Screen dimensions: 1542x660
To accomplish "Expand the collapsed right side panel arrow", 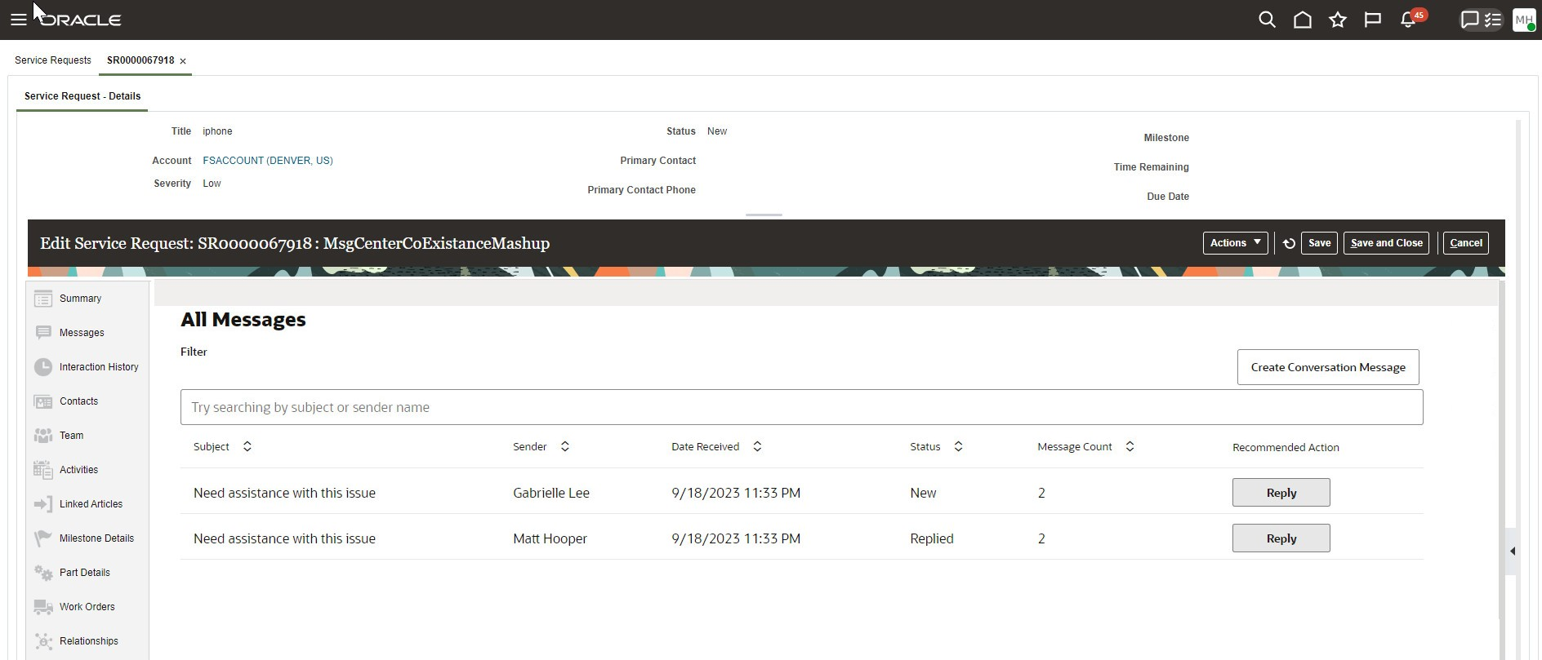I will [1513, 551].
